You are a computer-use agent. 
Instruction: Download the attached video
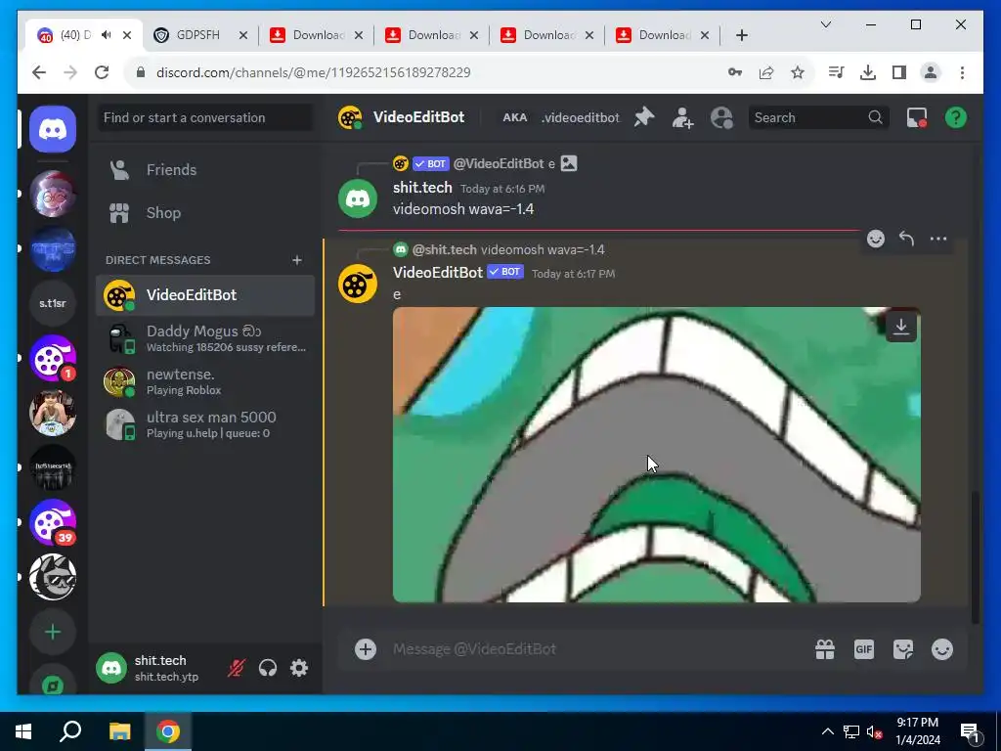coord(900,327)
